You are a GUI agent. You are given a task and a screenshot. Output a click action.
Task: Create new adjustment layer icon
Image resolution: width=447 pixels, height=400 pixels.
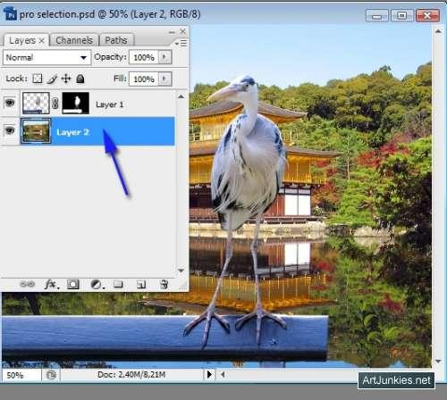click(97, 285)
